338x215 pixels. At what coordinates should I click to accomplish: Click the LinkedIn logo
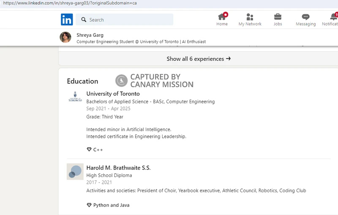point(67,19)
